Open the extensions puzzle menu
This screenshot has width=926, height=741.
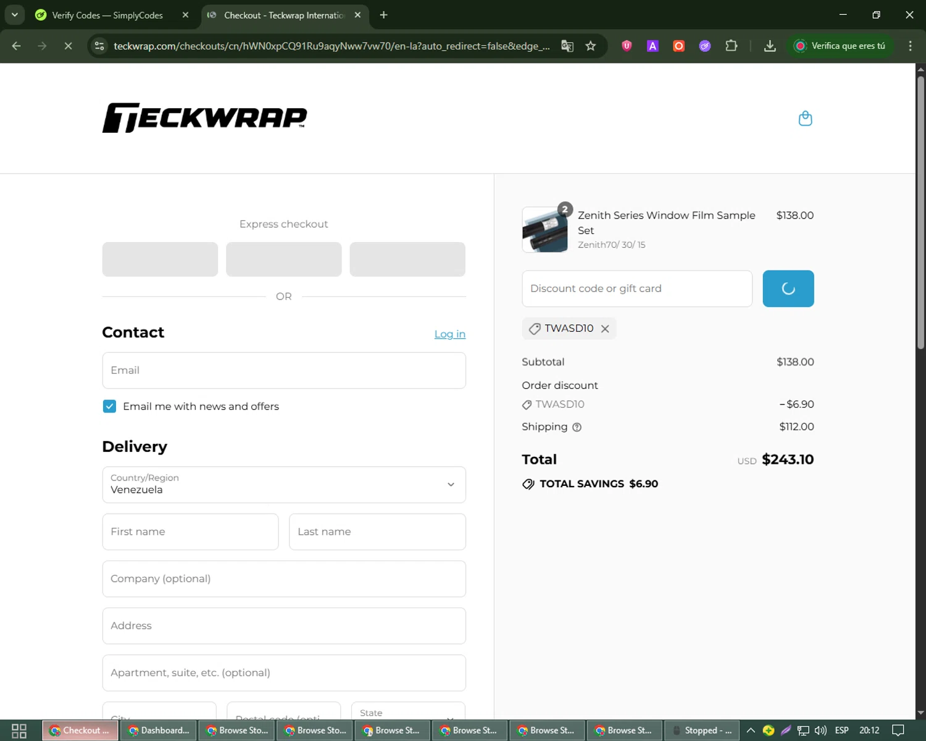(x=732, y=46)
